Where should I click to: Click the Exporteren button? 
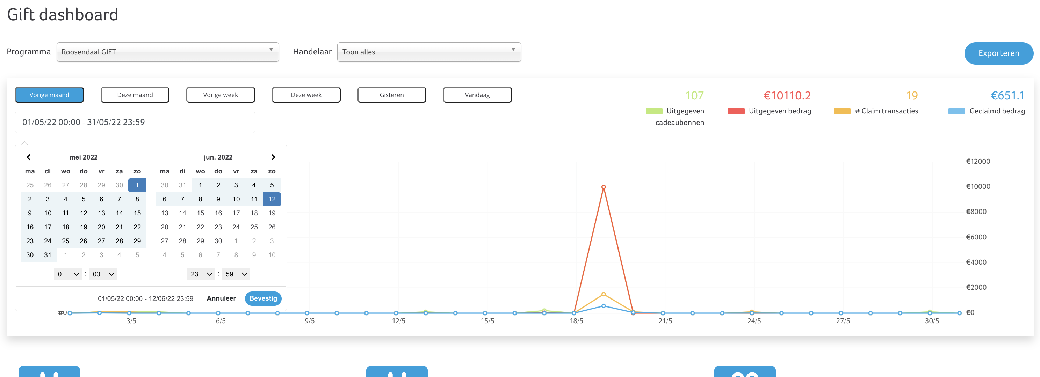[x=998, y=53]
